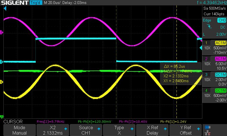Click the channel 2 magenta ground marker
The width and height of the screenshot is (227, 136).
[x=1, y=33]
